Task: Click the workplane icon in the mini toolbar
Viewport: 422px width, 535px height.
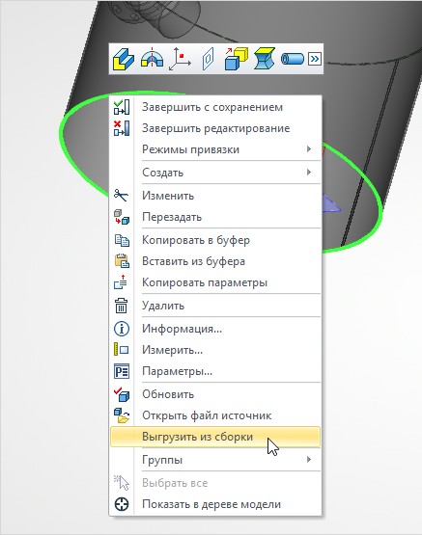Action: click(208, 60)
